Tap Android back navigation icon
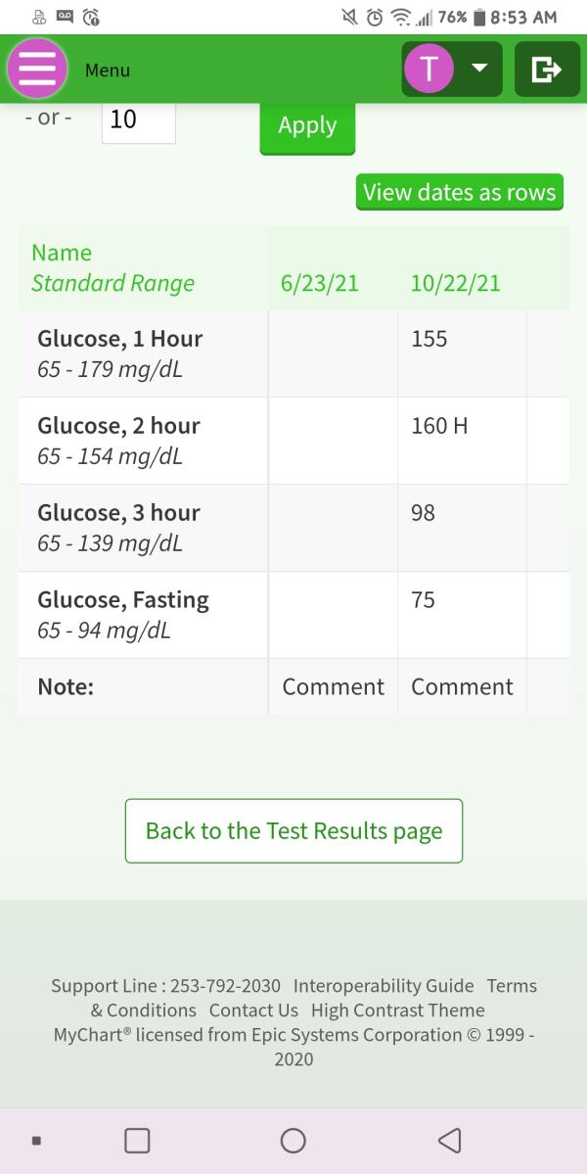 [x=449, y=1141]
